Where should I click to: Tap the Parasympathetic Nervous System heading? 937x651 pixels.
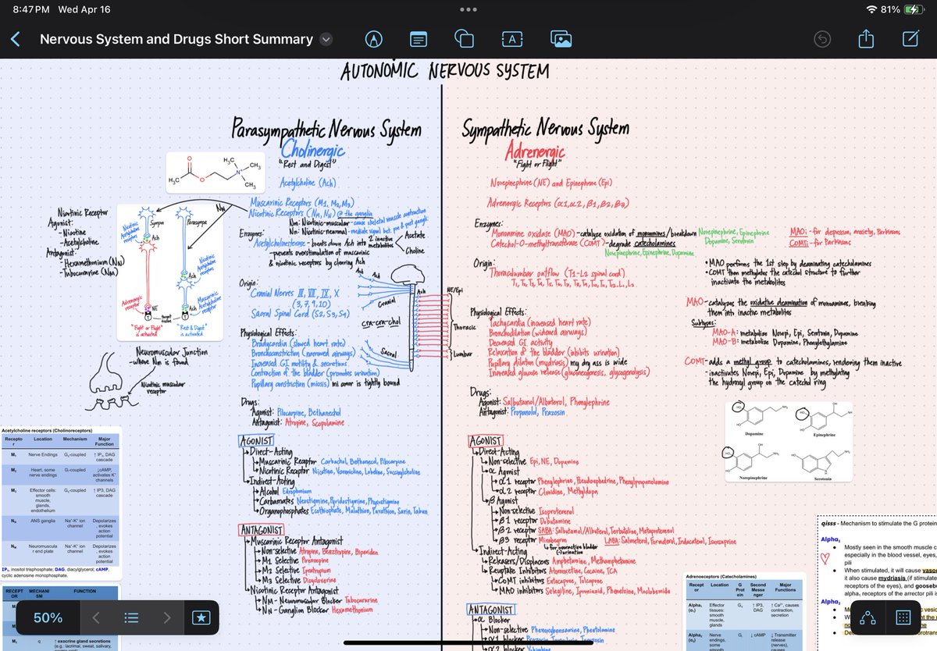pos(326,130)
